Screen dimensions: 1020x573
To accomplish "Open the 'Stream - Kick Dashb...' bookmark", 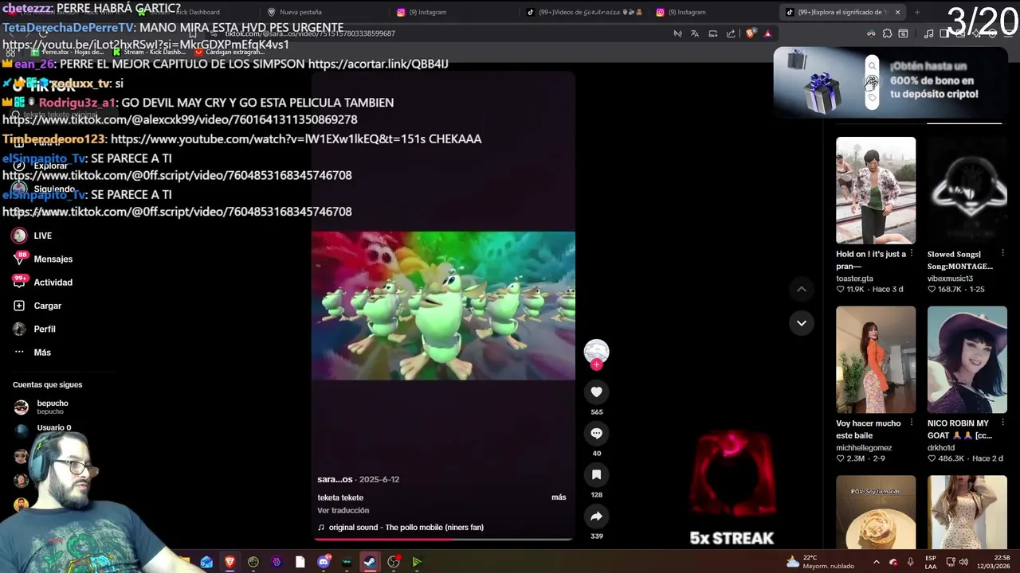I will [149, 52].
